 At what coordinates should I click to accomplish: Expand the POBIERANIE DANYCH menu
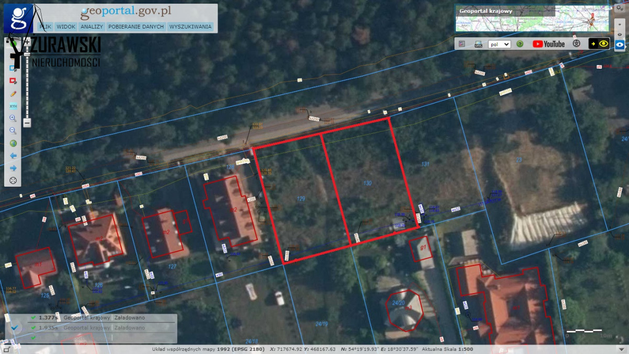[x=136, y=27]
